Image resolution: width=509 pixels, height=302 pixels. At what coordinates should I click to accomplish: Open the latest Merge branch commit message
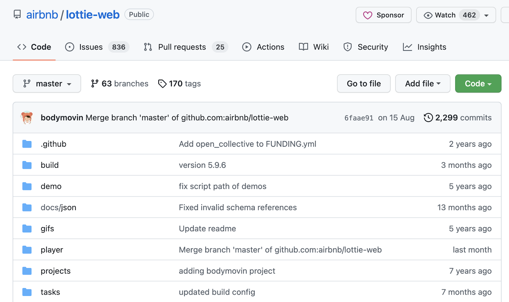click(187, 117)
